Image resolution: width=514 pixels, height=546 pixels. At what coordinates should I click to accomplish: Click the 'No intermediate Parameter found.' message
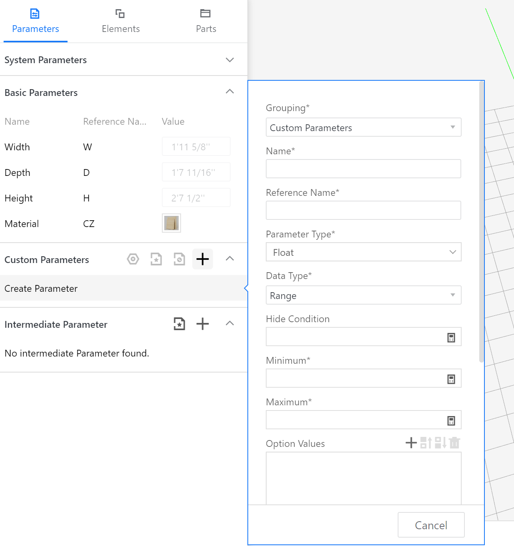[x=77, y=353]
